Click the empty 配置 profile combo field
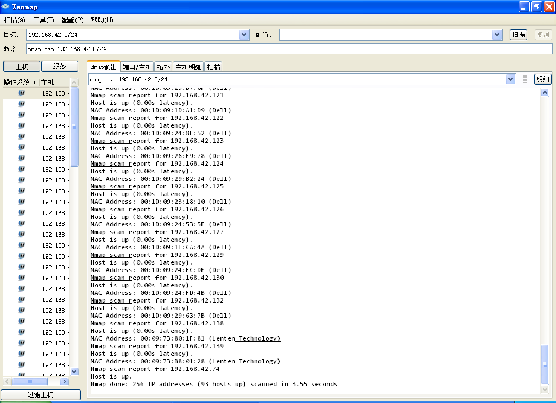The height and width of the screenshot is (403, 556). point(386,35)
